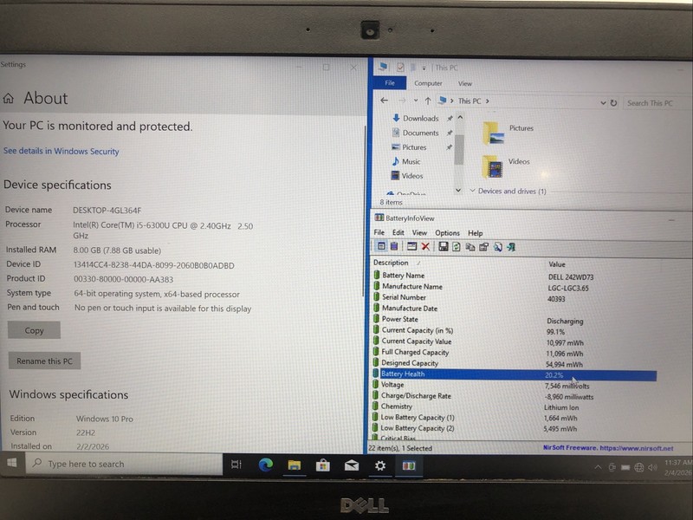The height and width of the screenshot is (520, 693).
Task: Select the highlighted Battery Health row
Action: (515, 374)
